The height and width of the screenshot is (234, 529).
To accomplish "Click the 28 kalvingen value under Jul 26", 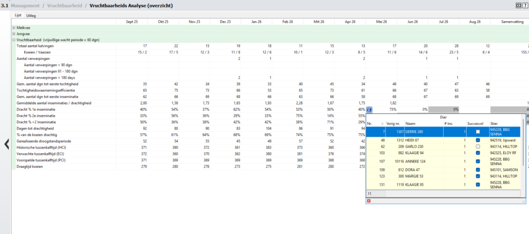I will click(x=457, y=46).
